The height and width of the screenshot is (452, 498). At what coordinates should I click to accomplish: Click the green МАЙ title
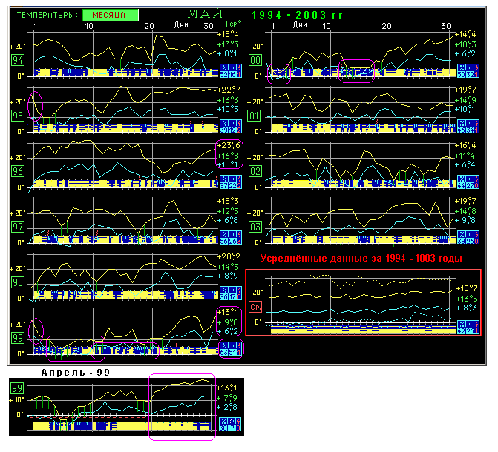203,14
